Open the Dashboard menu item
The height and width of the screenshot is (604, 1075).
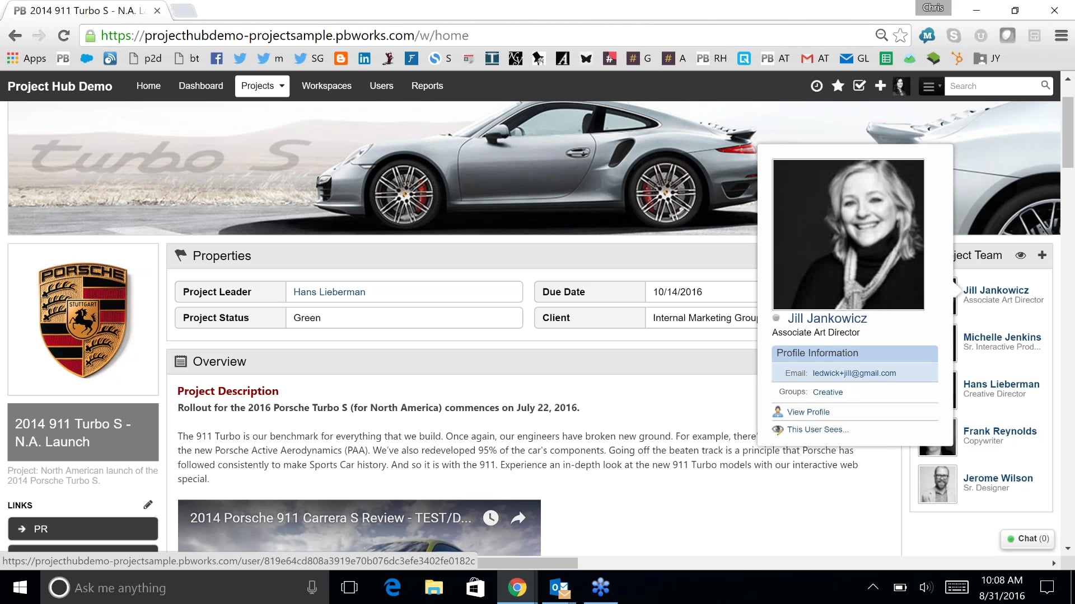point(200,86)
